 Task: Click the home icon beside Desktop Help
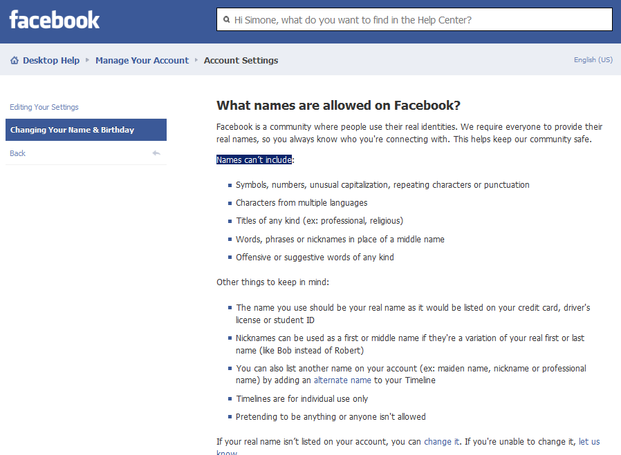click(x=15, y=61)
